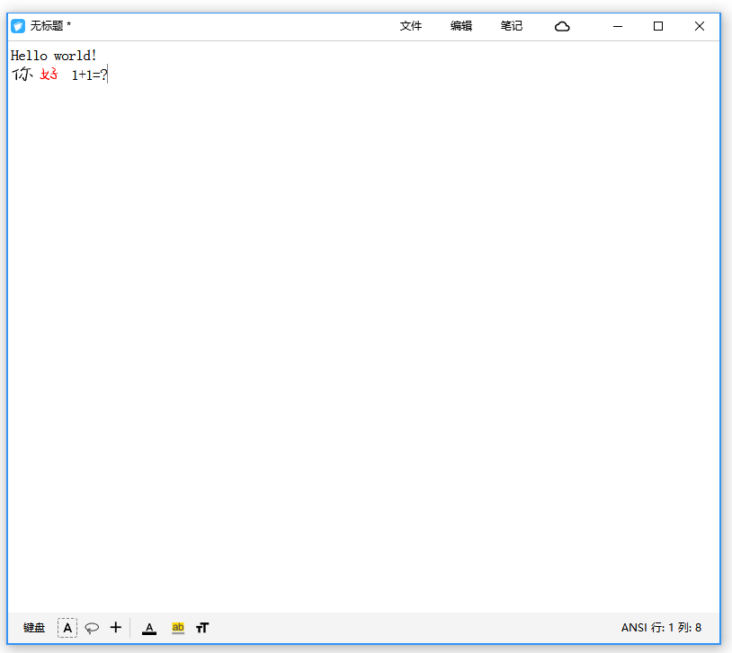This screenshot has height=653, width=732.
Task: Click the 无标题 * window title
Action: [x=50, y=26]
